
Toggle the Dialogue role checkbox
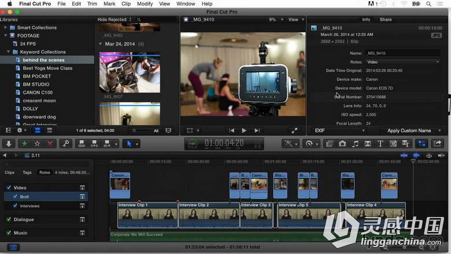pyautogui.click(x=9, y=219)
